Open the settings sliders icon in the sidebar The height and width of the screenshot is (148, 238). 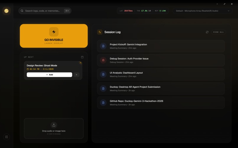(6, 137)
